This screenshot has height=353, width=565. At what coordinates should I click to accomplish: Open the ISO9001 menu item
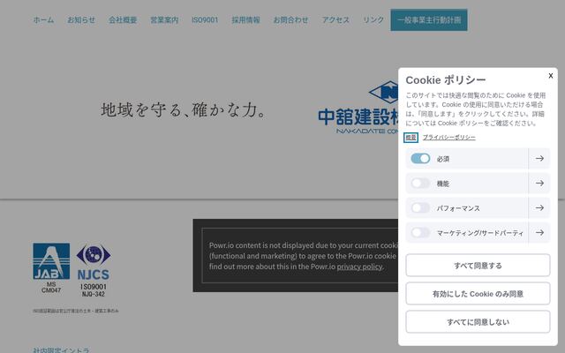pyautogui.click(x=205, y=19)
